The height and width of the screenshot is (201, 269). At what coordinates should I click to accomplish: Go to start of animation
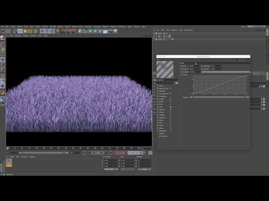tap(85, 153)
